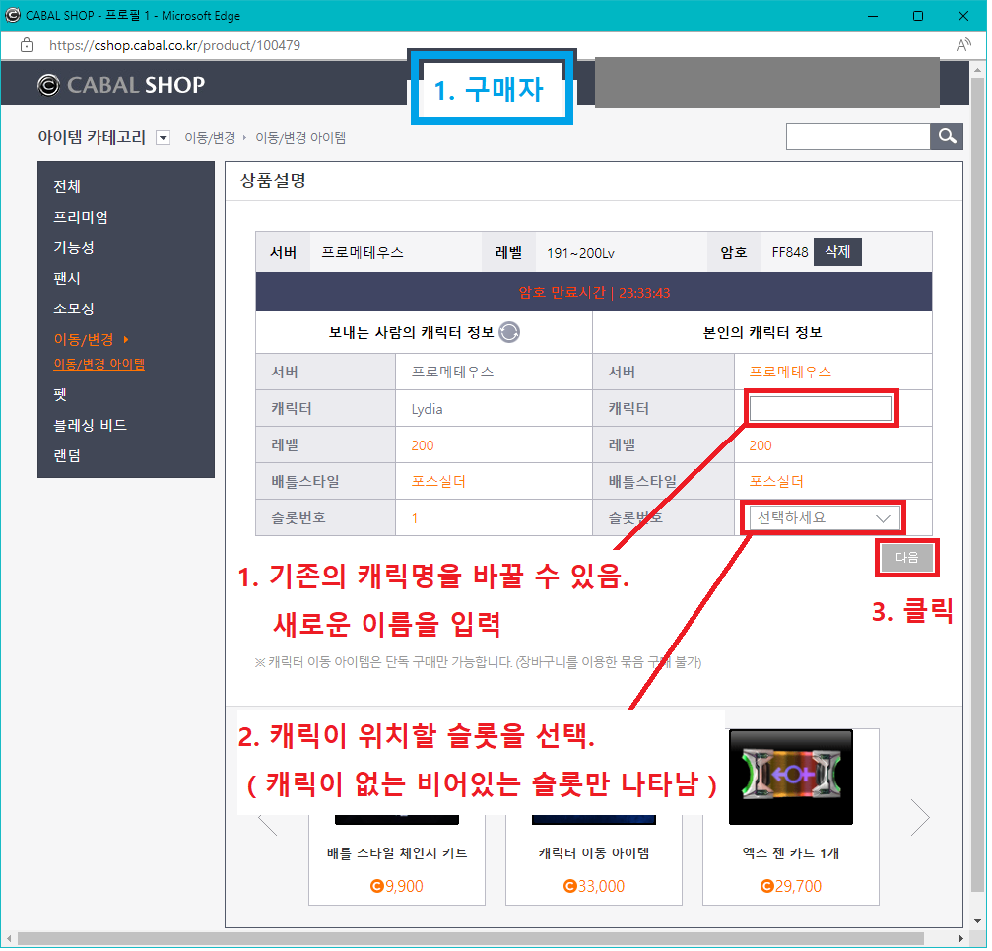Open 블레싱 비드 category
The image size is (992, 951).
91,427
